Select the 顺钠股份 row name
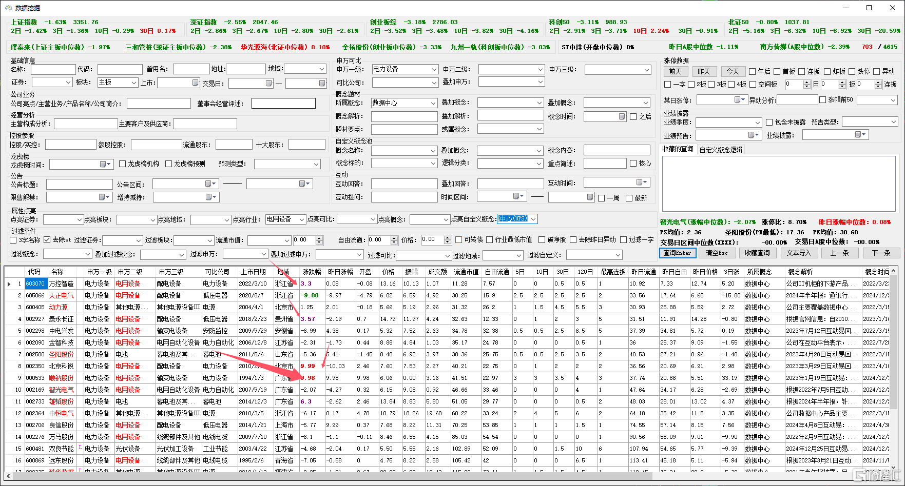 tap(62, 378)
